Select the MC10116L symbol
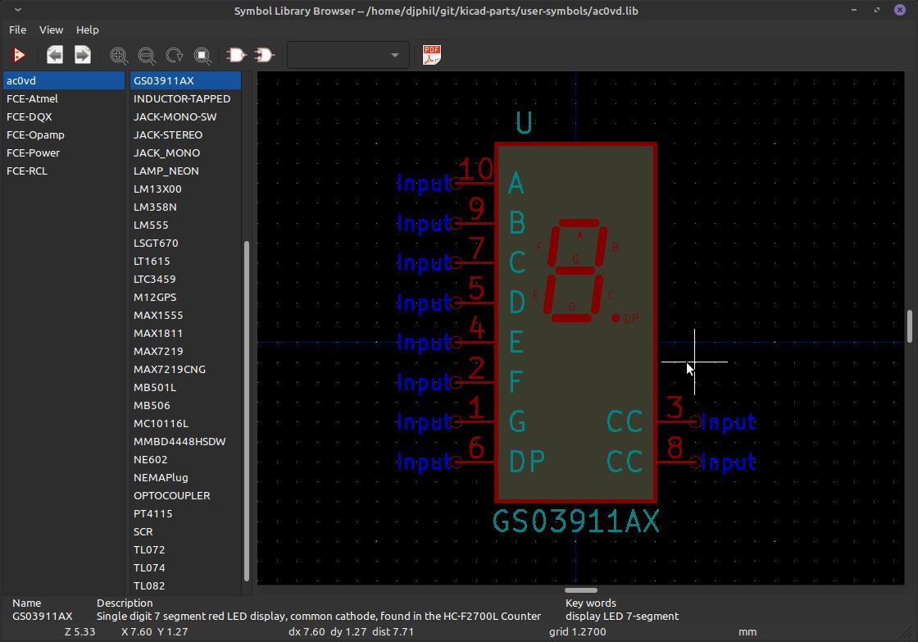Image resolution: width=918 pixels, height=642 pixels. tap(185, 424)
